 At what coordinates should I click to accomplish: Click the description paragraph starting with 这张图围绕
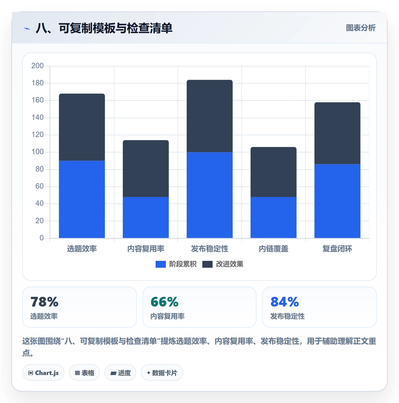click(199, 347)
